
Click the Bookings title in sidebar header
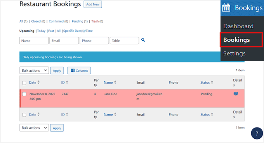tap(249, 8)
